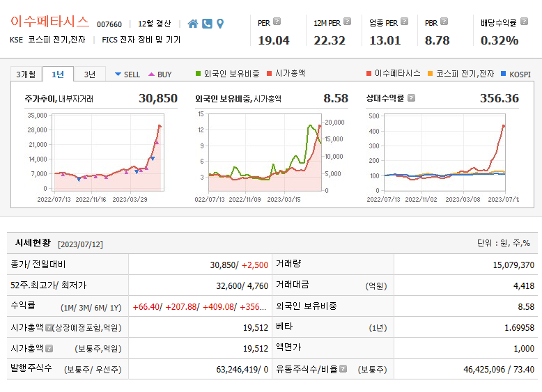Click the chart price value 30,850
542x392 pixels.
click(158, 98)
